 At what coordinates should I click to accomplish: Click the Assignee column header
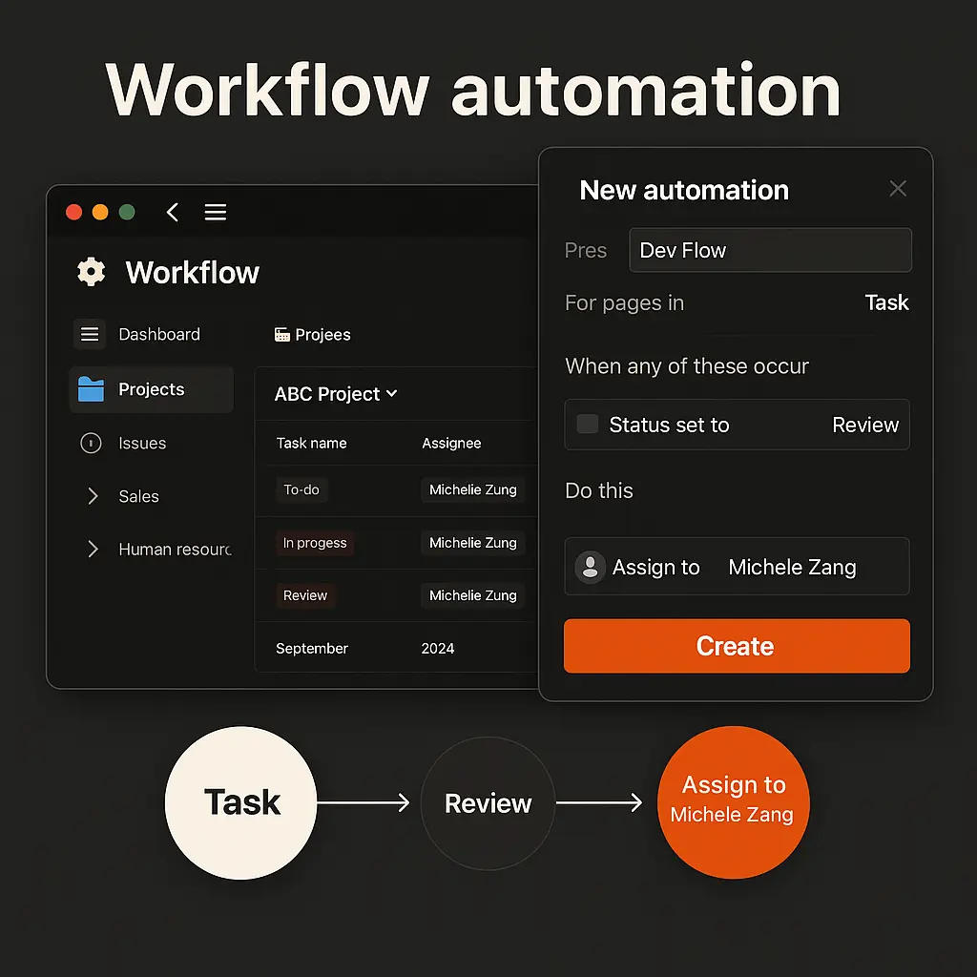click(451, 443)
